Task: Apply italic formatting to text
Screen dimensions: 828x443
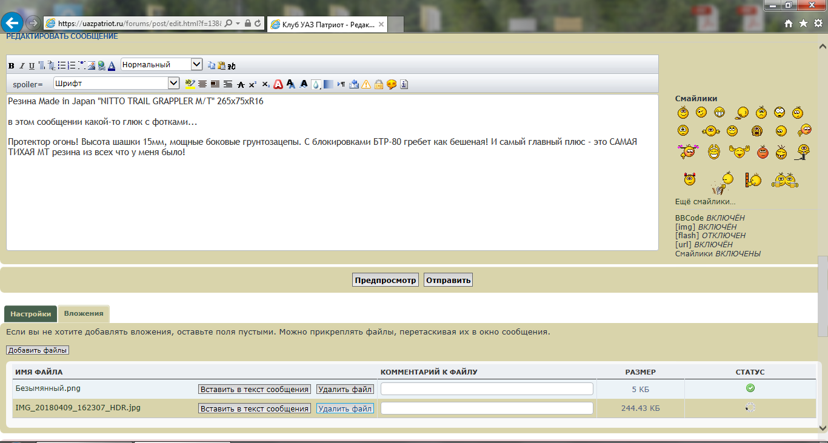Action: [x=22, y=65]
